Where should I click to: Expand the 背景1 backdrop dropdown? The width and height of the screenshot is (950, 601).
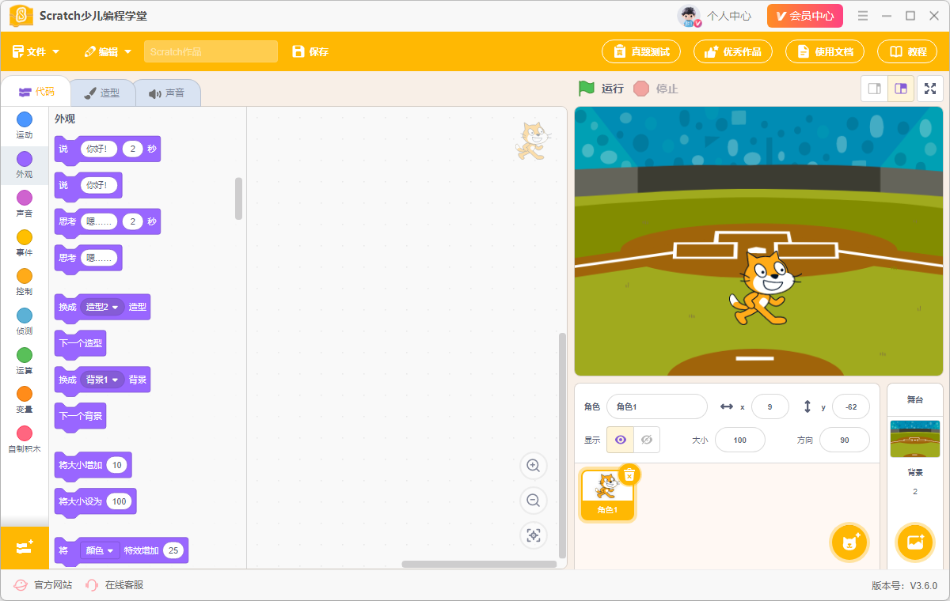tap(102, 380)
